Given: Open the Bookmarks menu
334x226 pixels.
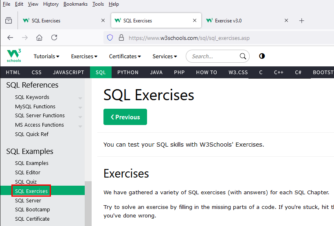Looking at the screenshot, I should point(75,4).
